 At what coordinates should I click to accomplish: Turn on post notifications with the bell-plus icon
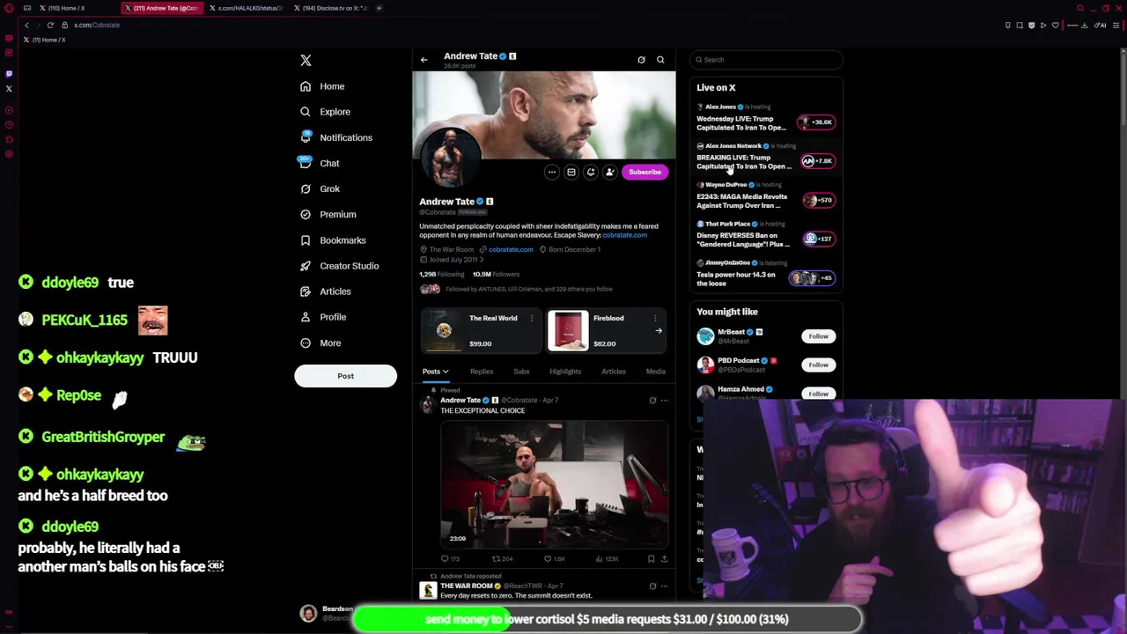(x=590, y=172)
